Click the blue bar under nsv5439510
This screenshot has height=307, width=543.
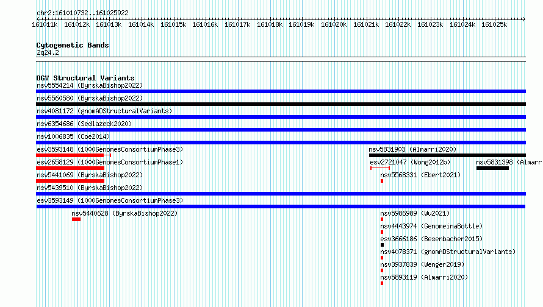(x=281, y=194)
